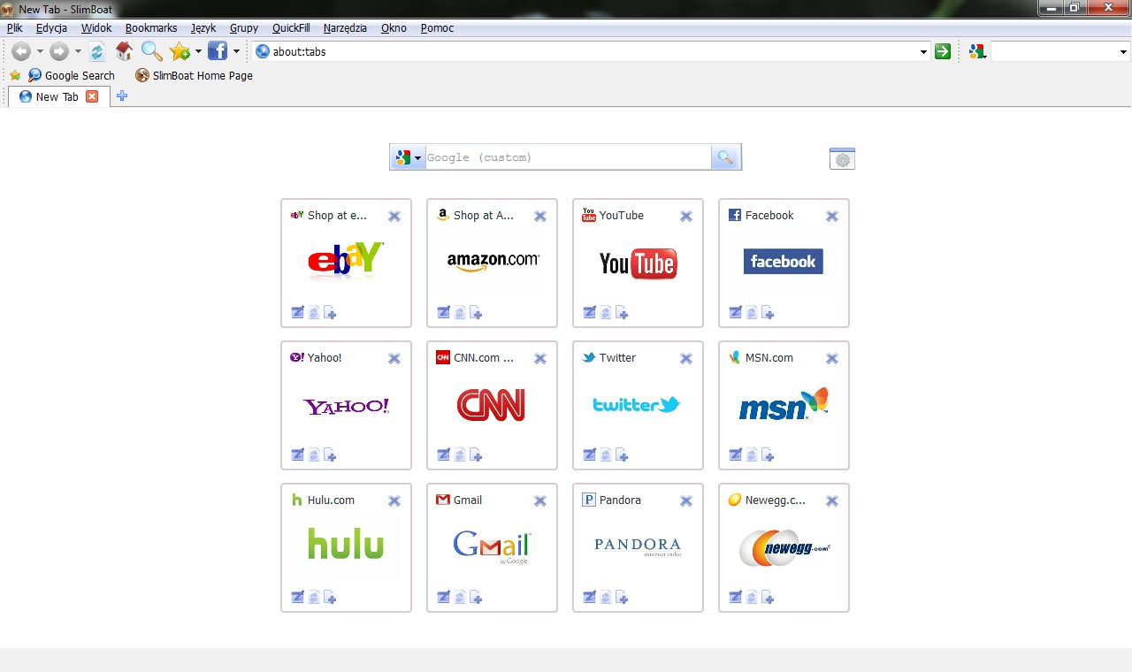The width and height of the screenshot is (1132, 672).
Task: Click the edit icon on the eBay tile
Action: pyautogui.click(x=297, y=312)
